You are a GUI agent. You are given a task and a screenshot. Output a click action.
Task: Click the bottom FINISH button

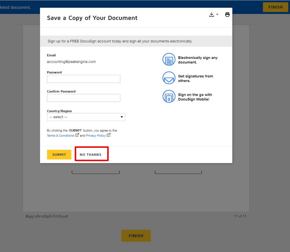pos(136,236)
